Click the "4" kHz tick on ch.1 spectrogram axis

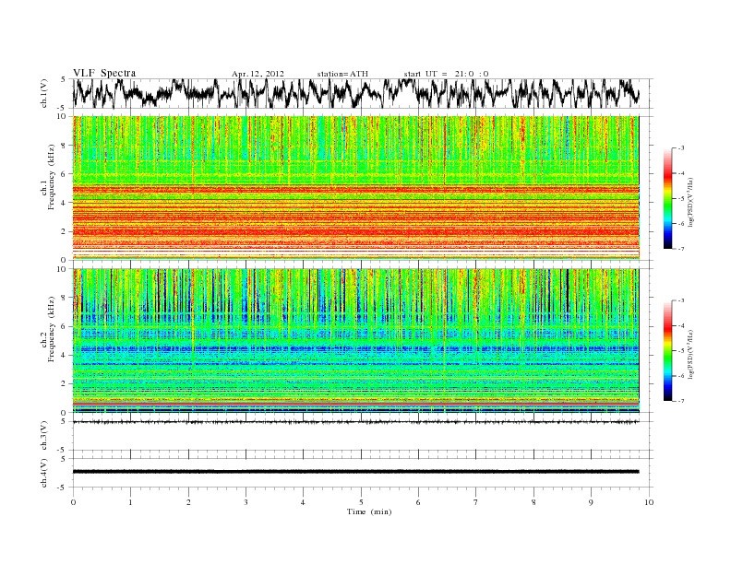pos(64,203)
